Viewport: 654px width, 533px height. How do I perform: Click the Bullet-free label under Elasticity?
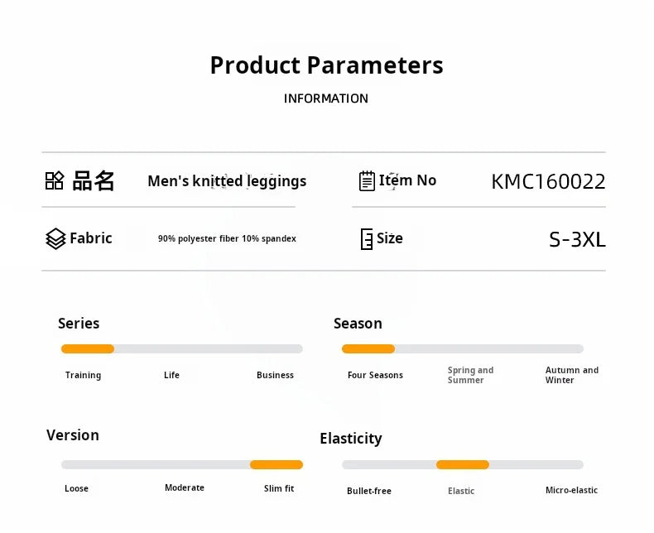pos(369,492)
